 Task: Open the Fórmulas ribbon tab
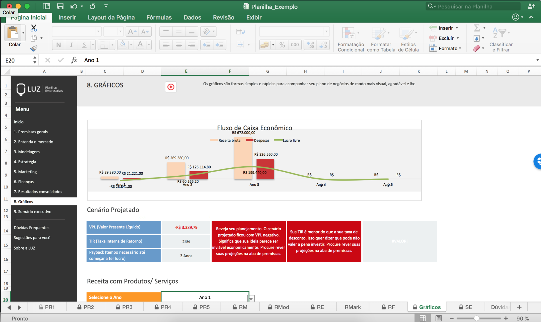(159, 17)
